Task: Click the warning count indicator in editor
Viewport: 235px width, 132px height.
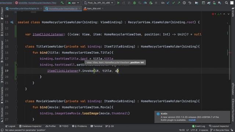Action: coord(219,14)
